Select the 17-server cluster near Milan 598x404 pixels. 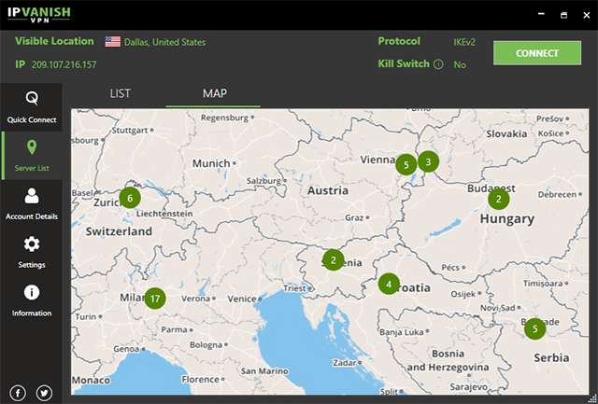[x=155, y=299]
